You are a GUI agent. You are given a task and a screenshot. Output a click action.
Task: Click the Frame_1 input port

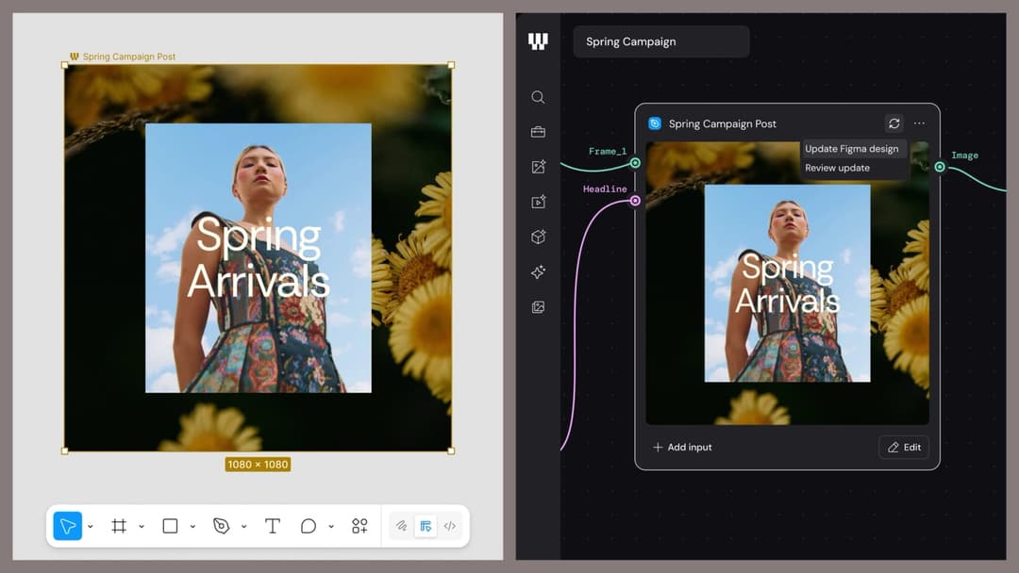tap(635, 163)
